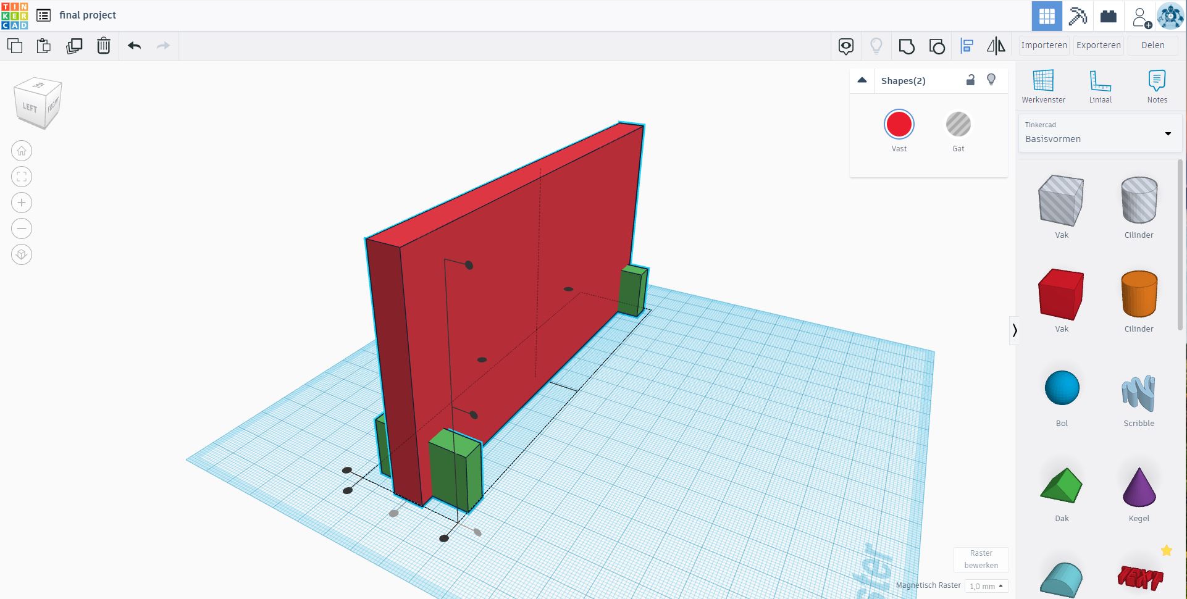Invite people with add-user icon
The height and width of the screenshot is (599, 1187).
(1141, 17)
